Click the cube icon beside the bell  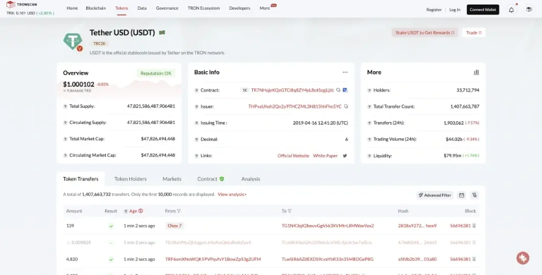point(529,10)
